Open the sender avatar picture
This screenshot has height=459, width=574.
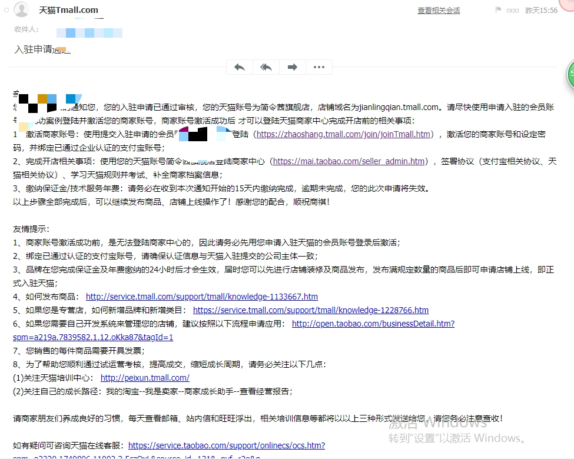[x=21, y=10]
